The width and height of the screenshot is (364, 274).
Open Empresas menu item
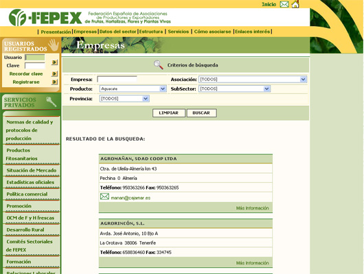[85, 32]
